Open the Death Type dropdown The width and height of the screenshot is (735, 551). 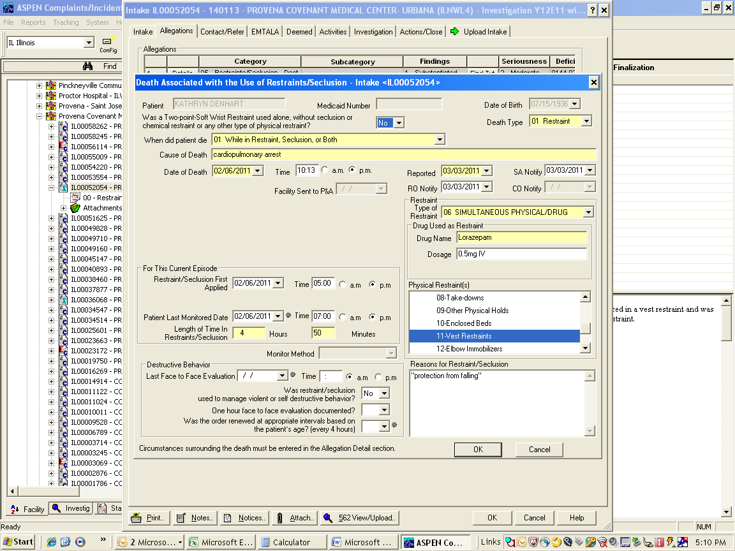[587, 121]
